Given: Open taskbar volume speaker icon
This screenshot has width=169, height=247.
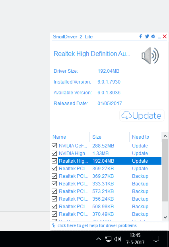Looking at the screenshot, I should pyautogui.click(x=118, y=239).
